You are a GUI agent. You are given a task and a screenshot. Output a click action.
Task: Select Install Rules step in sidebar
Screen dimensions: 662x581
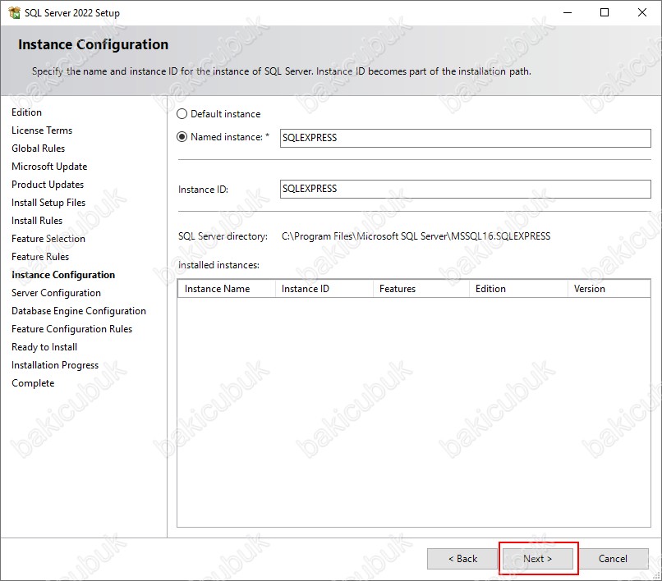(37, 221)
